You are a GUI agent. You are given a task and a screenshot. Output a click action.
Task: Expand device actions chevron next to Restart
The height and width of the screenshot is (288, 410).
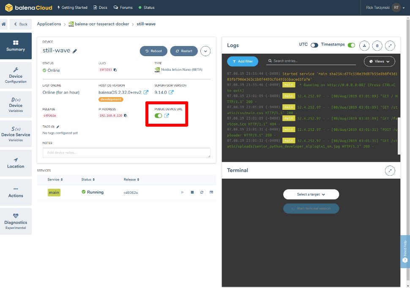[x=205, y=51]
